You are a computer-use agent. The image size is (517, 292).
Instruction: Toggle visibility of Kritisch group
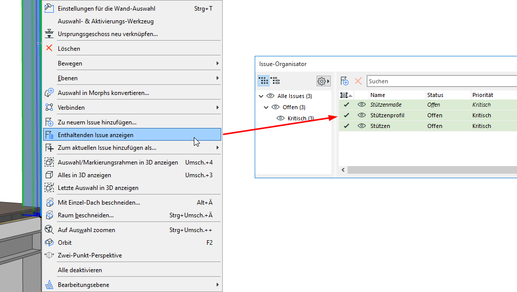[281, 118]
